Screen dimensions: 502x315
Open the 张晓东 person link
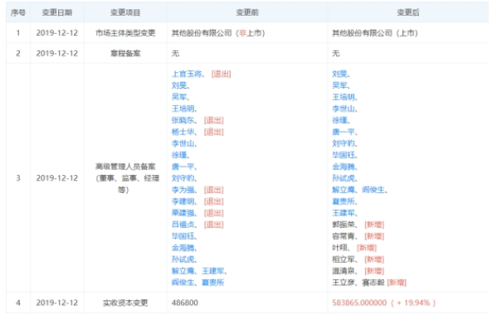183,120
